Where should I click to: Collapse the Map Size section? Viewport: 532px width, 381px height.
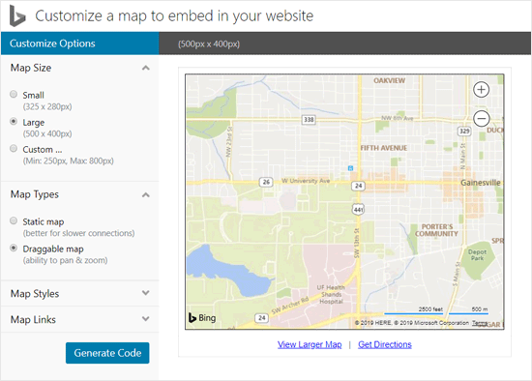pos(145,68)
